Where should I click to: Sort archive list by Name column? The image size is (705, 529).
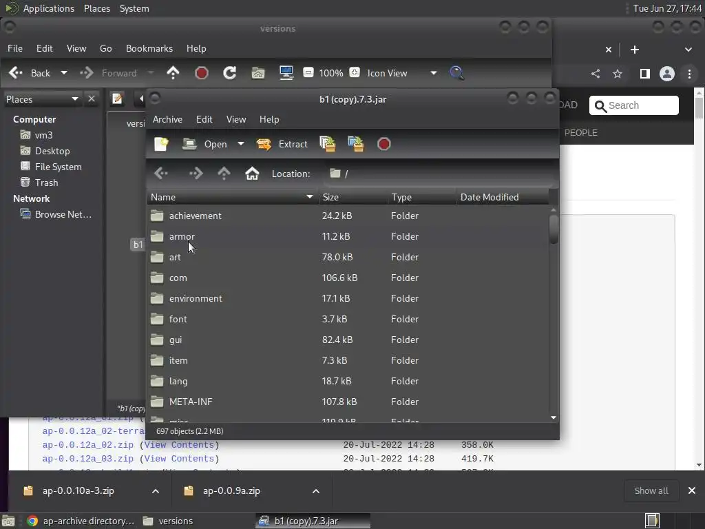[233, 197]
